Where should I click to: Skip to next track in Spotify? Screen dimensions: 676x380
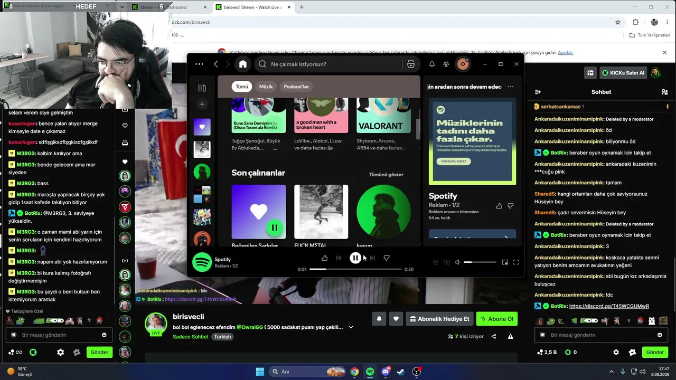(x=372, y=258)
